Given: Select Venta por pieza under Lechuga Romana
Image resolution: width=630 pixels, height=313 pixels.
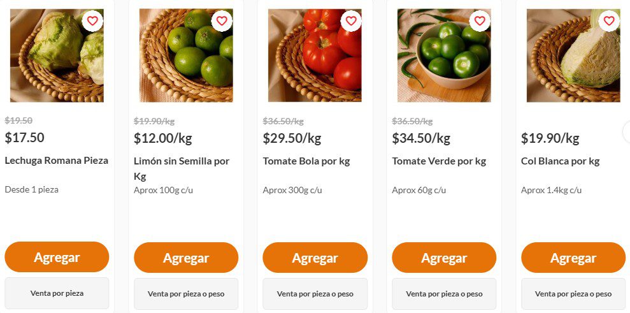Looking at the screenshot, I should point(57,293).
